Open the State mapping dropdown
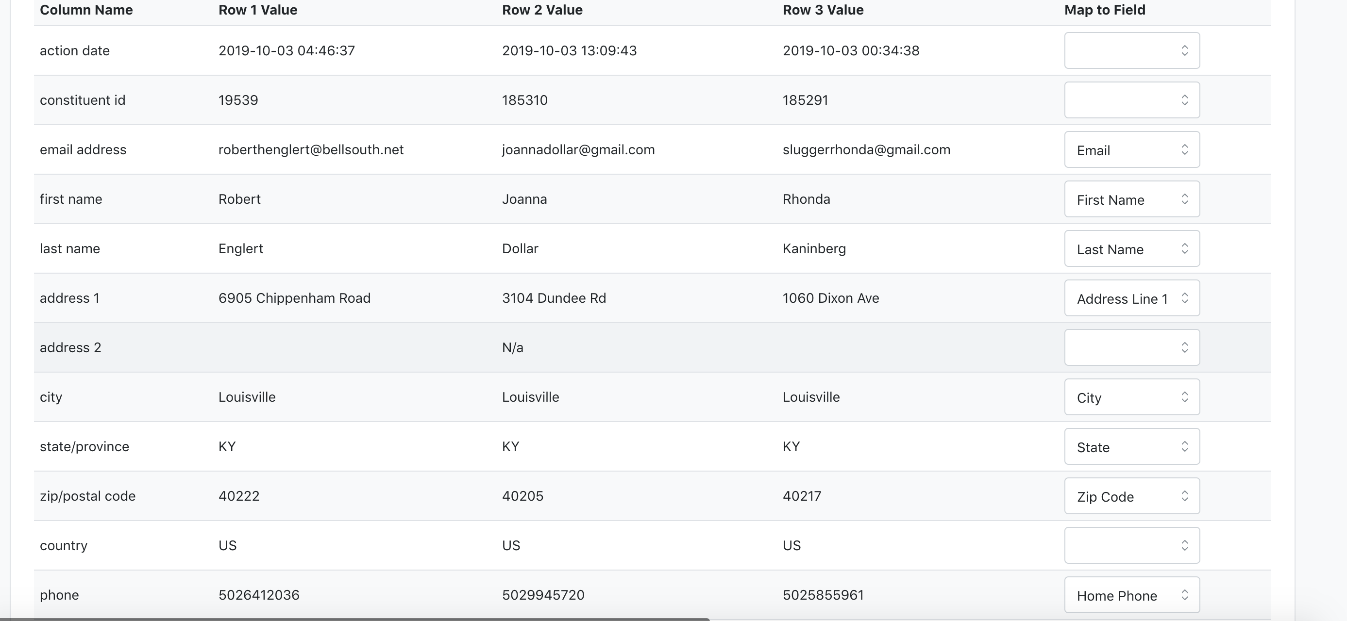This screenshot has height=621, width=1347. pyautogui.click(x=1131, y=446)
